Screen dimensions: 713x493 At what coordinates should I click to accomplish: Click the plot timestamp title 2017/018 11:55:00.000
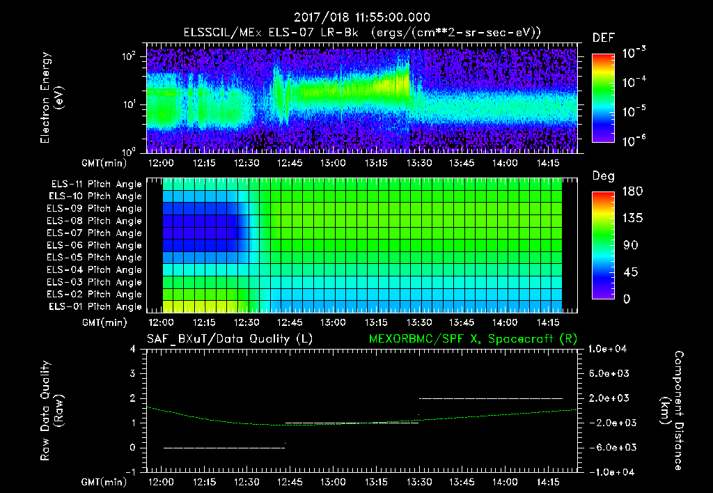tap(362, 17)
